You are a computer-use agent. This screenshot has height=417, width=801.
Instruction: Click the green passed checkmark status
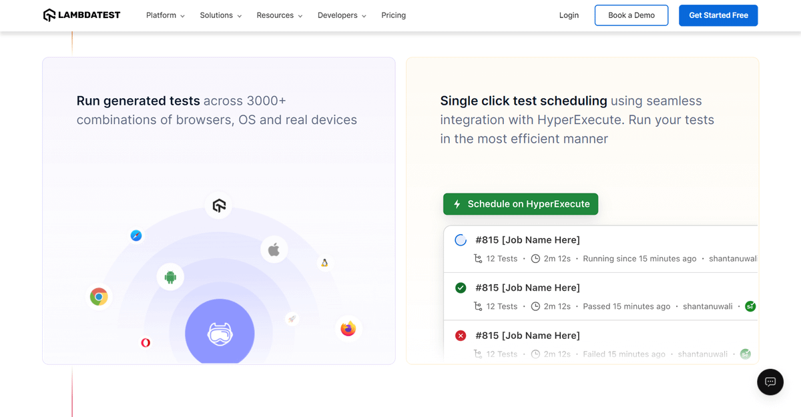461,288
